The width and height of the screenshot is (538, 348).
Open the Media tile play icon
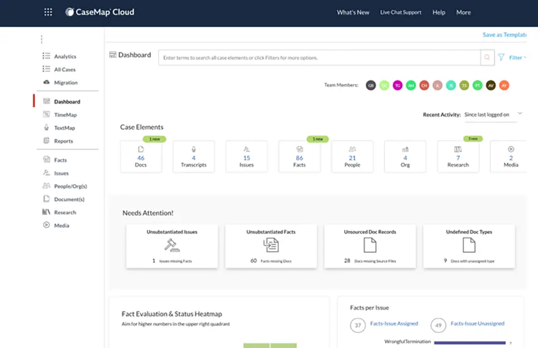tap(511, 149)
